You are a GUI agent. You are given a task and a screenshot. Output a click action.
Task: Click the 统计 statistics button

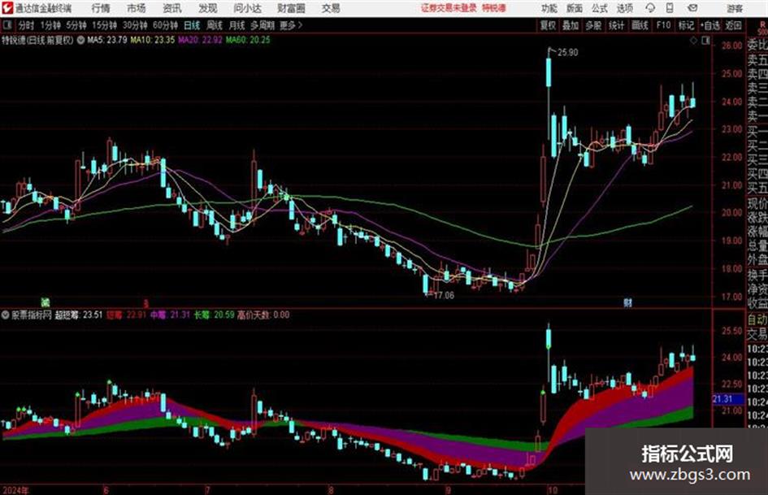click(x=616, y=25)
